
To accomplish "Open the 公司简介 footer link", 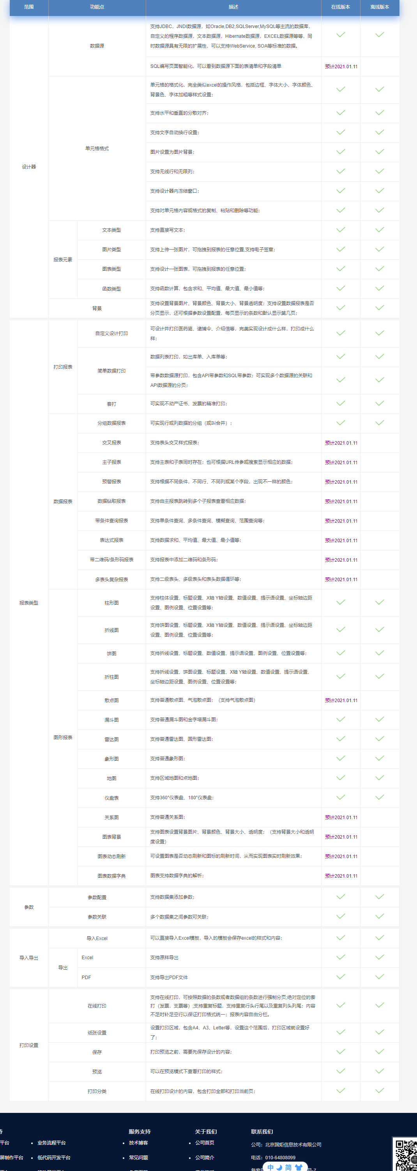I will pos(205,1157).
